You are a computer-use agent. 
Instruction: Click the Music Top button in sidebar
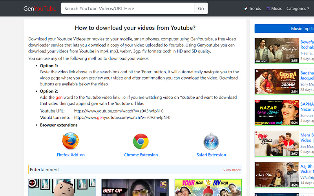pos(284,29)
